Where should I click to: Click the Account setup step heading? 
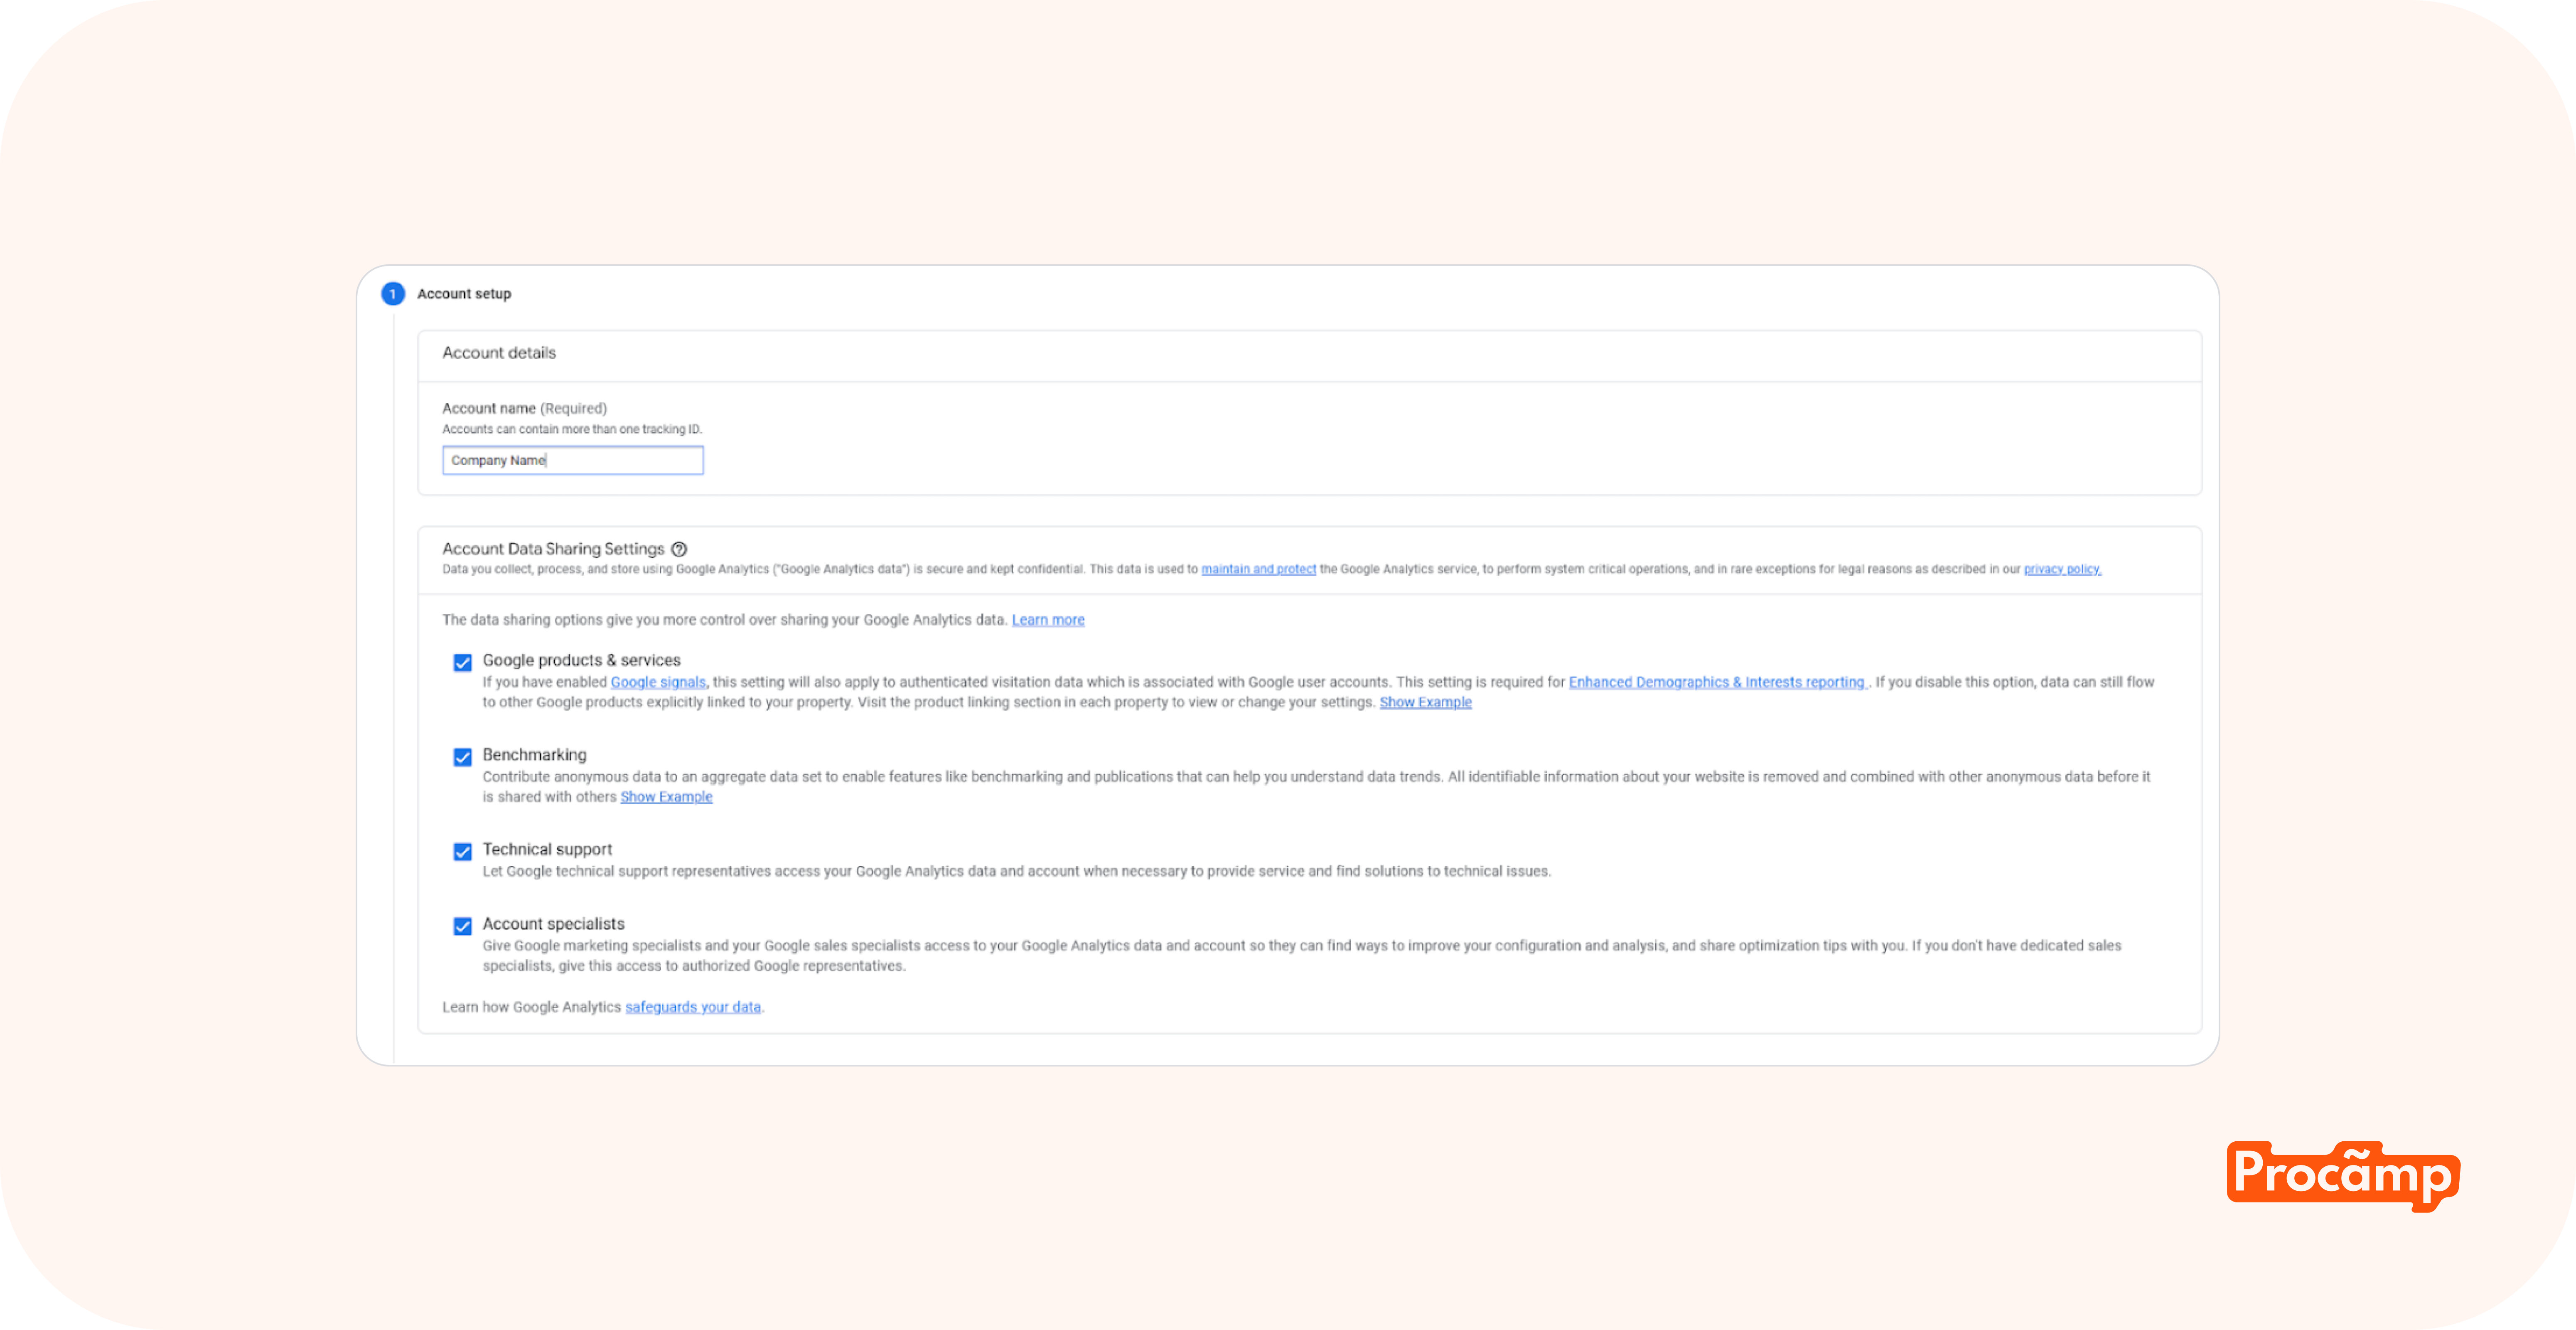[464, 294]
